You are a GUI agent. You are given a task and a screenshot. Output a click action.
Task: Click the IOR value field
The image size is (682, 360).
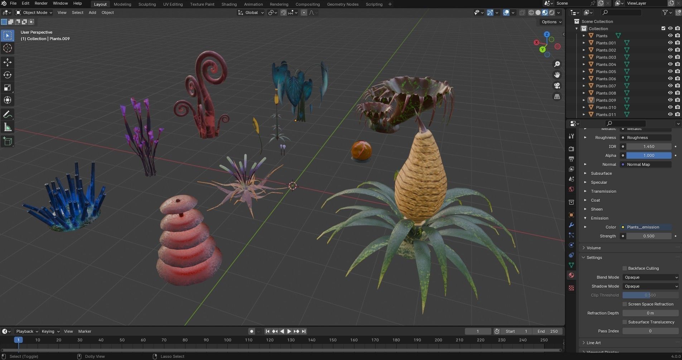coord(649,147)
